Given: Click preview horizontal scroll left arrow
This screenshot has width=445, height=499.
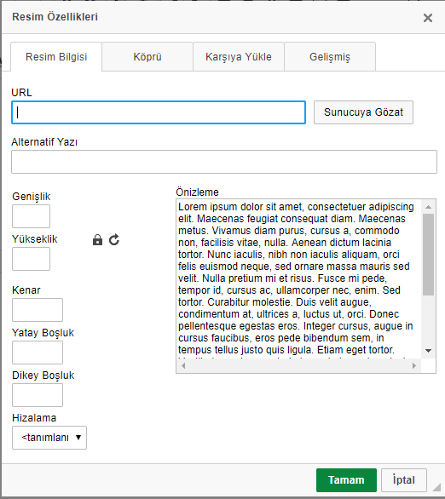Looking at the screenshot, I should click(x=183, y=365).
